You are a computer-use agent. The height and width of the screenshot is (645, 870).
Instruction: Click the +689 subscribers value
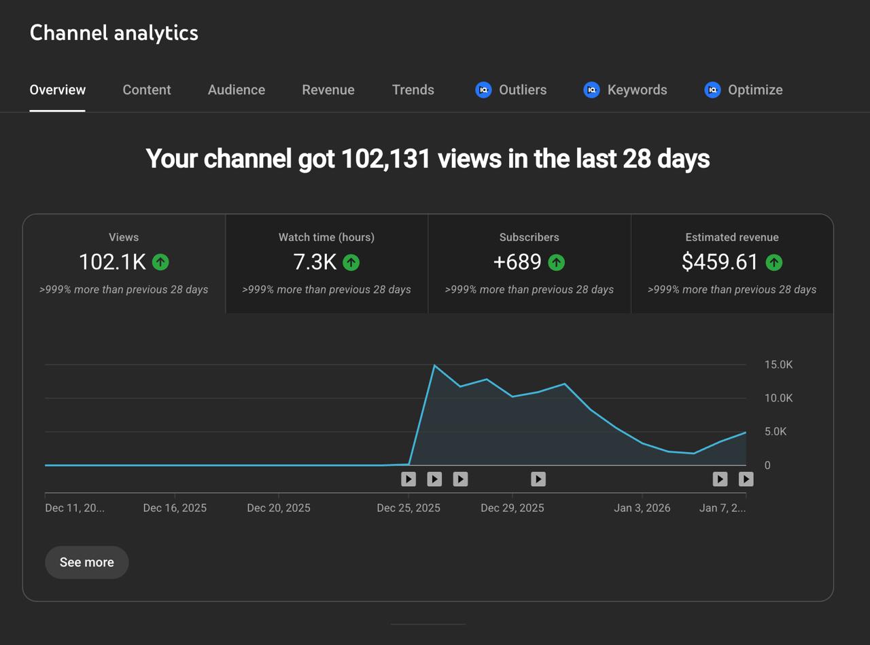517,262
